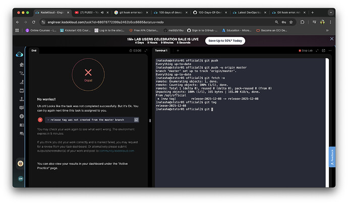348x204 pixels.
Task: Close the KodeKloud Engineer tab
Action: pos(68,13)
